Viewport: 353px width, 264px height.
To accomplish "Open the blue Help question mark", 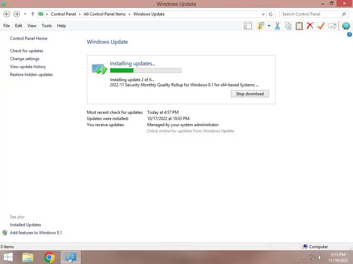I will [350, 34].
